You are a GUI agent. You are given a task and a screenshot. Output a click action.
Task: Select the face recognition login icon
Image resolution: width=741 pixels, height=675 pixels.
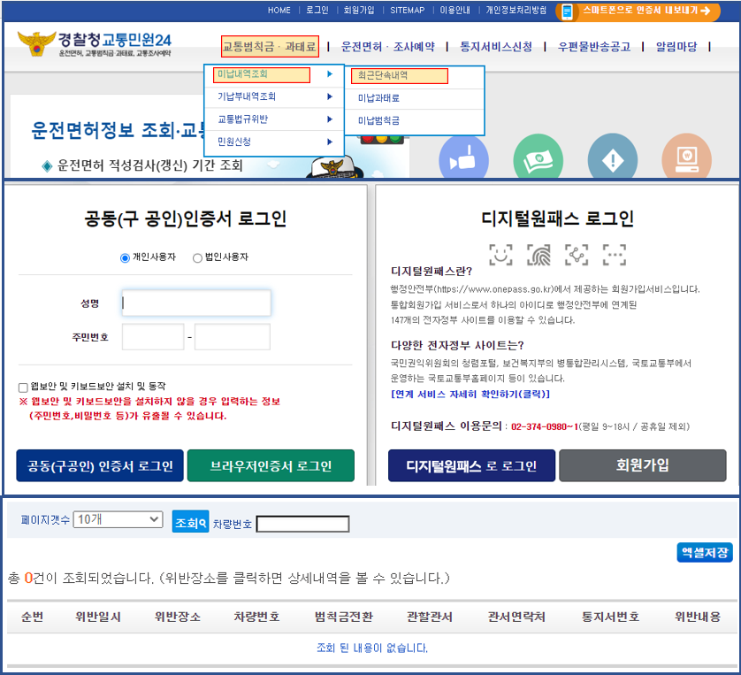(x=500, y=255)
